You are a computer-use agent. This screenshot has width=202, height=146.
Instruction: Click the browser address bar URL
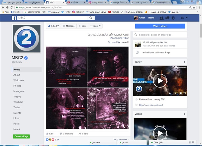pyautogui.click(x=40, y=8)
